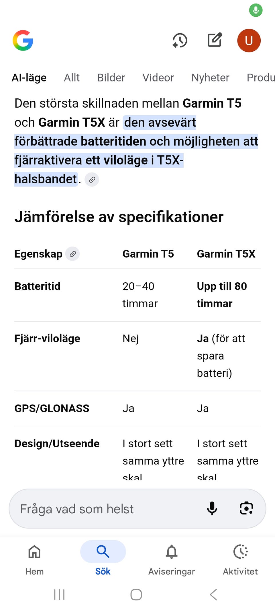
Task: Open source link after summary paragraph
Action: 92,180
